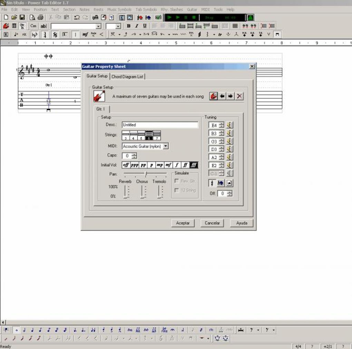Image resolution: width=352 pixels, height=349 pixels.
Task: Add trill with tr icon
Action: coord(220,35)
